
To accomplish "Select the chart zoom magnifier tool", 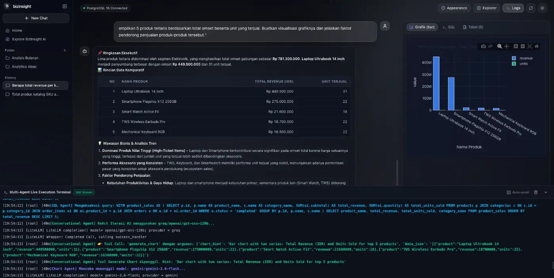I will [x=500, y=46].
